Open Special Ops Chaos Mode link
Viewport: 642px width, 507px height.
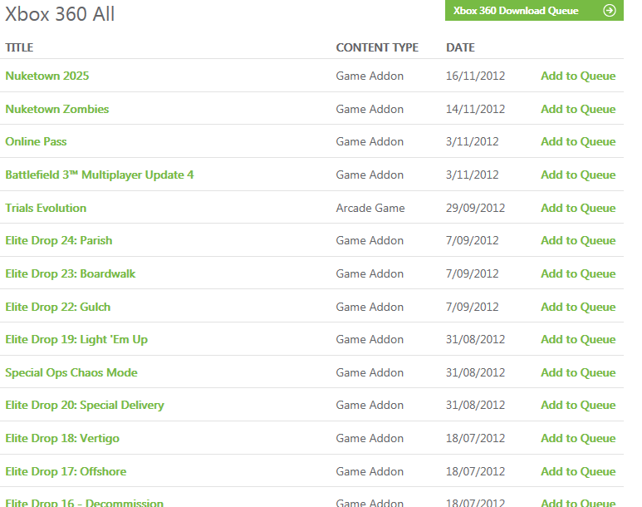point(71,372)
